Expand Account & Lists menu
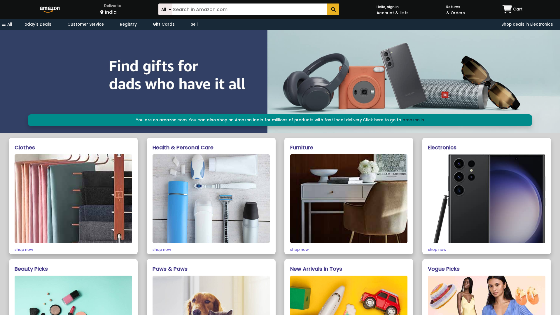Viewport: 560px width, 315px height. coord(392,10)
